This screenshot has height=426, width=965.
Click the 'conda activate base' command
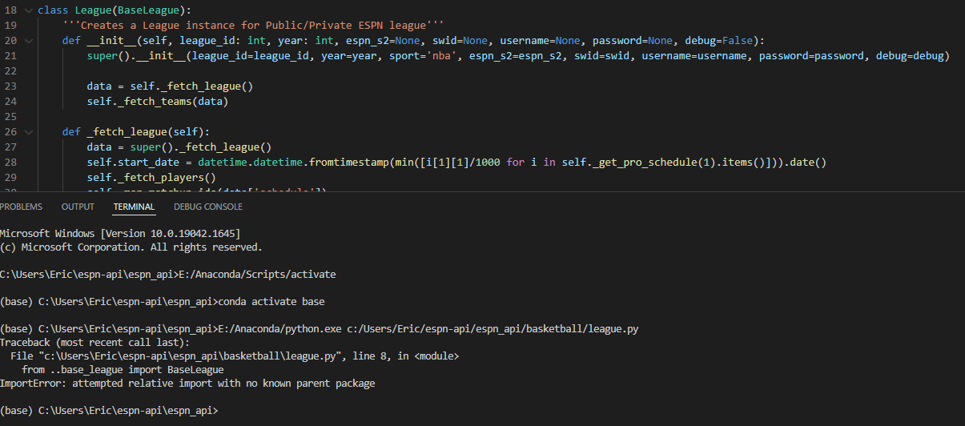pos(271,302)
